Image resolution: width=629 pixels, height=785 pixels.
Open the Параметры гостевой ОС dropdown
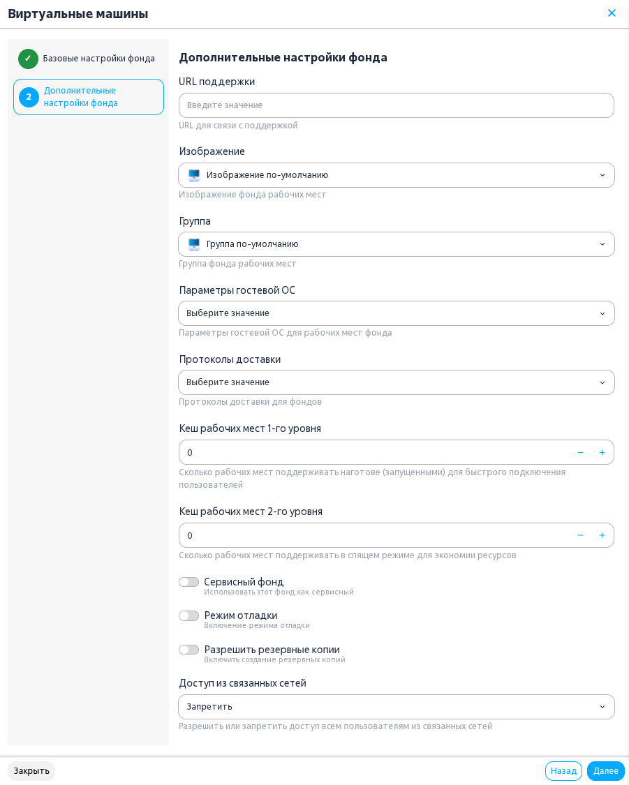396,313
